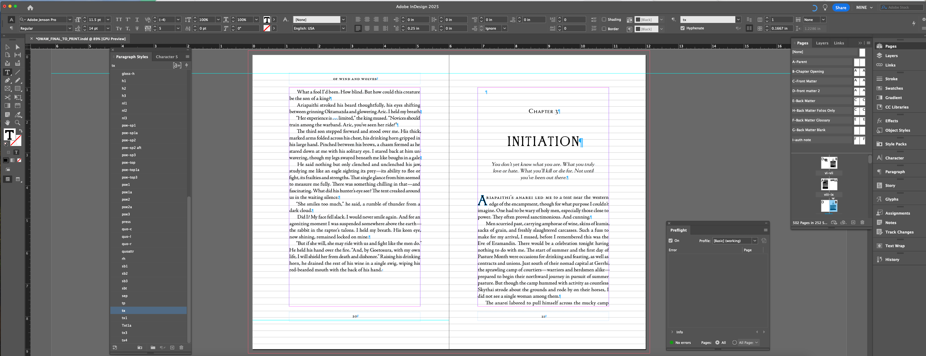Toggle the Hyphenate checkbox
926x356 pixels.
[682, 28]
